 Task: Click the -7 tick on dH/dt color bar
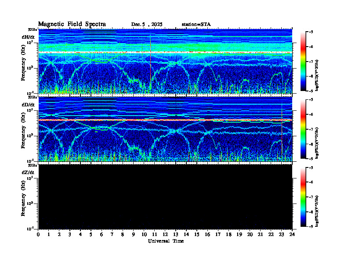tap(311, 62)
